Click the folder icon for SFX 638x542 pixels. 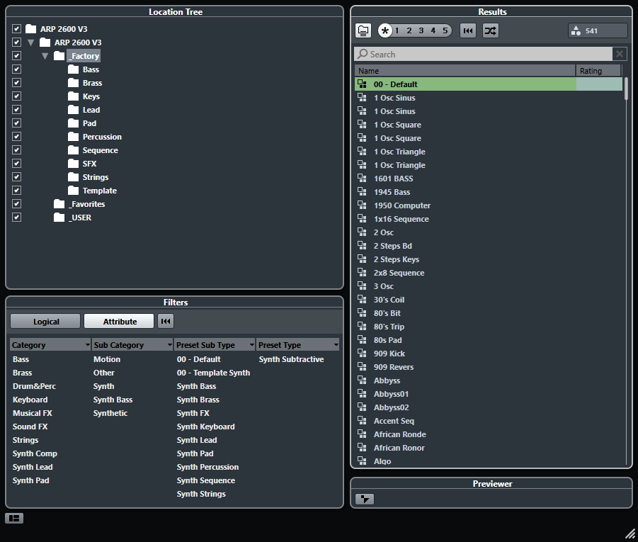[73, 163]
